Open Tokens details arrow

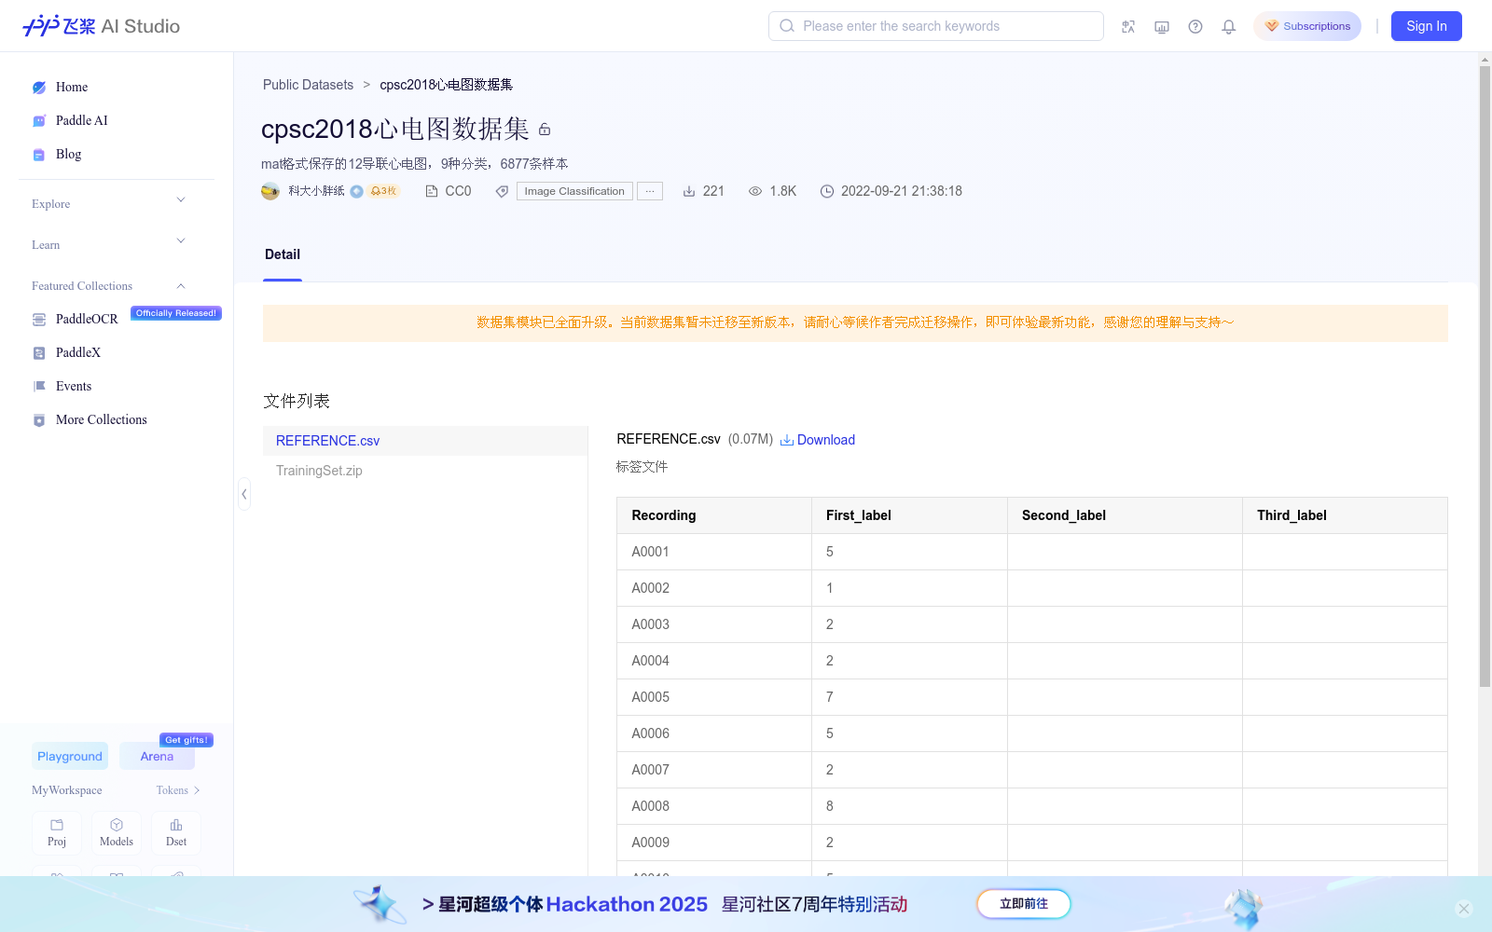coord(197,790)
